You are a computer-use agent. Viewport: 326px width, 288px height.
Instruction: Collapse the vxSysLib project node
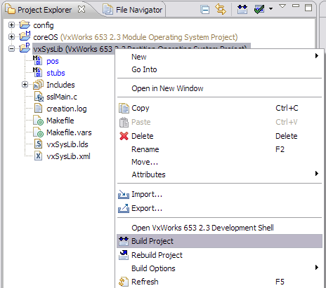pos(11,48)
